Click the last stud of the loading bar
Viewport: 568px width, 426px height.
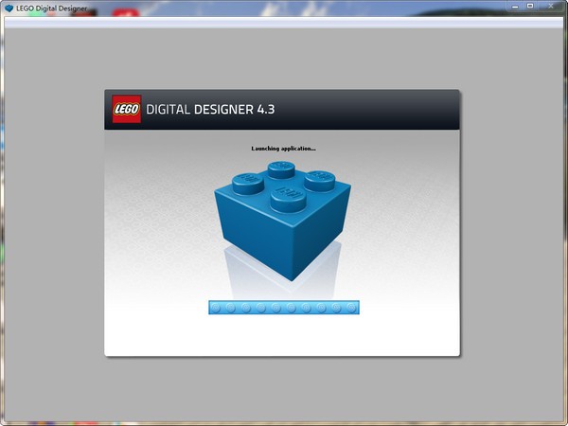pos(352,307)
